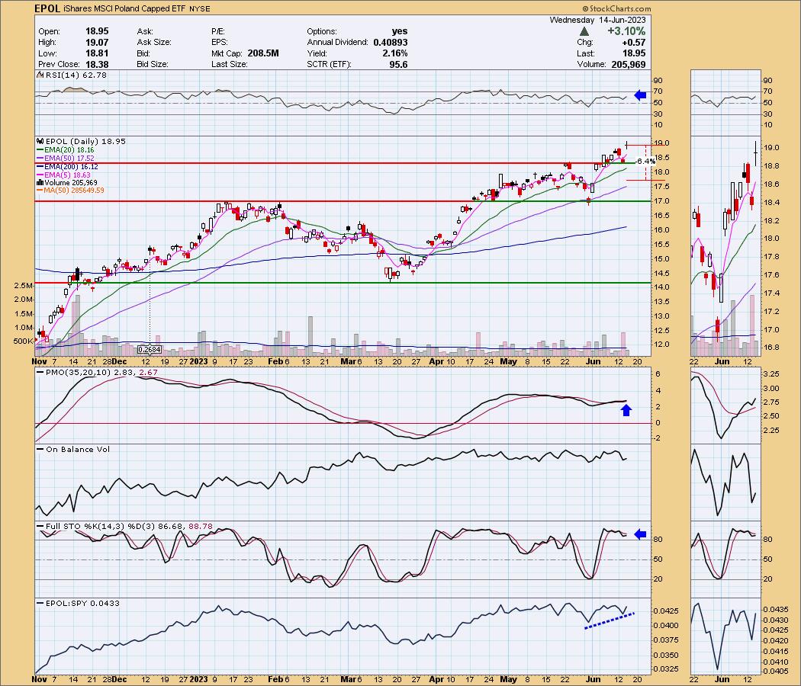Click the Wednesday 14-Jun-2023 date
801x686 pixels.
tap(597, 20)
